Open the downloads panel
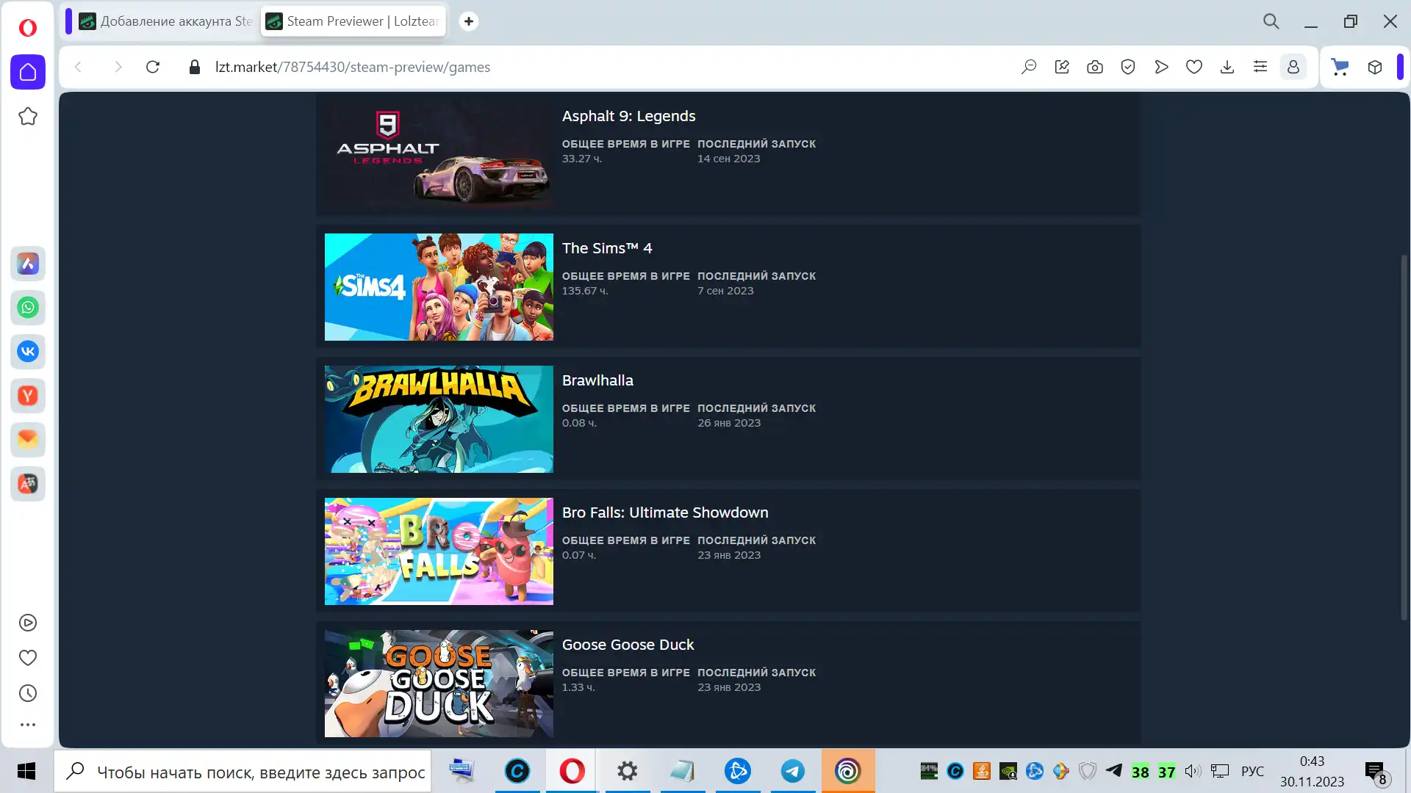1411x793 pixels. point(1227,67)
